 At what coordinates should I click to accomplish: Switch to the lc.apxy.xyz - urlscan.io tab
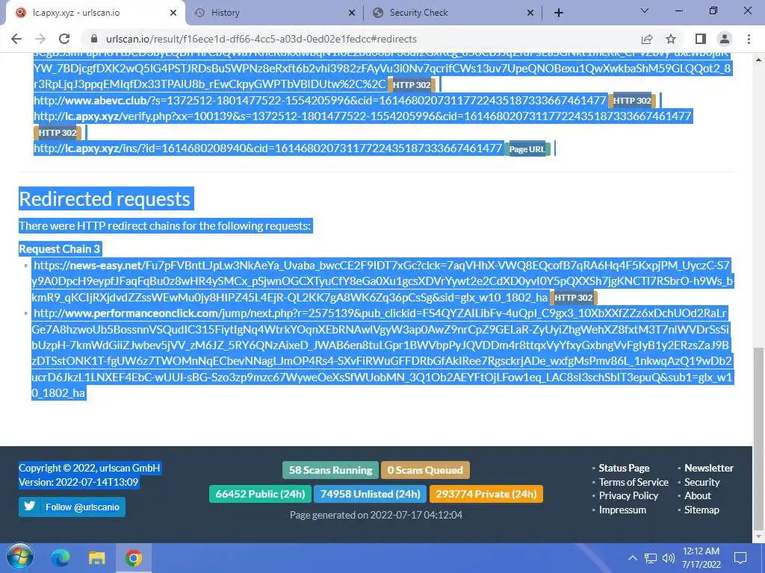pyautogui.click(x=95, y=13)
